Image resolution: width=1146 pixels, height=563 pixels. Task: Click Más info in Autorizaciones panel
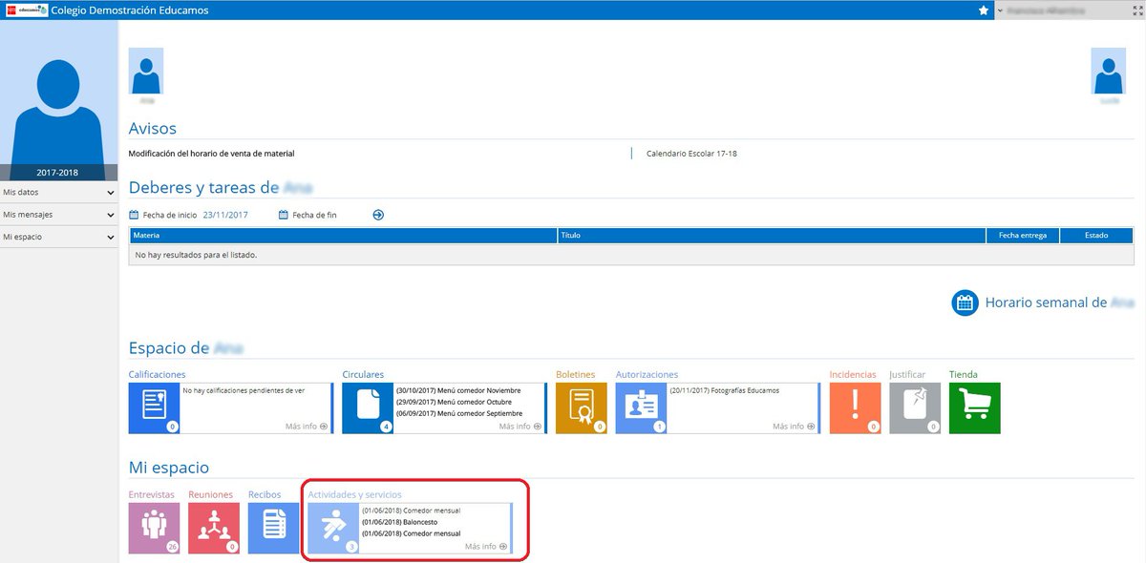(x=794, y=427)
